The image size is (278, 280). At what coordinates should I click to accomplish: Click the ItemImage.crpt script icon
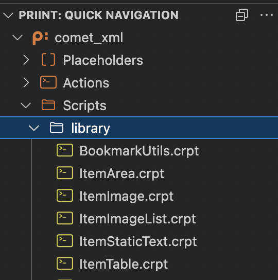[x=65, y=196]
